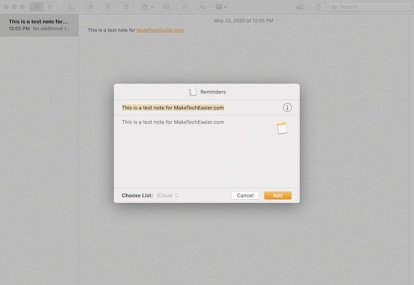
Task: Click the Reminders icon in dialog header
Action: point(192,92)
